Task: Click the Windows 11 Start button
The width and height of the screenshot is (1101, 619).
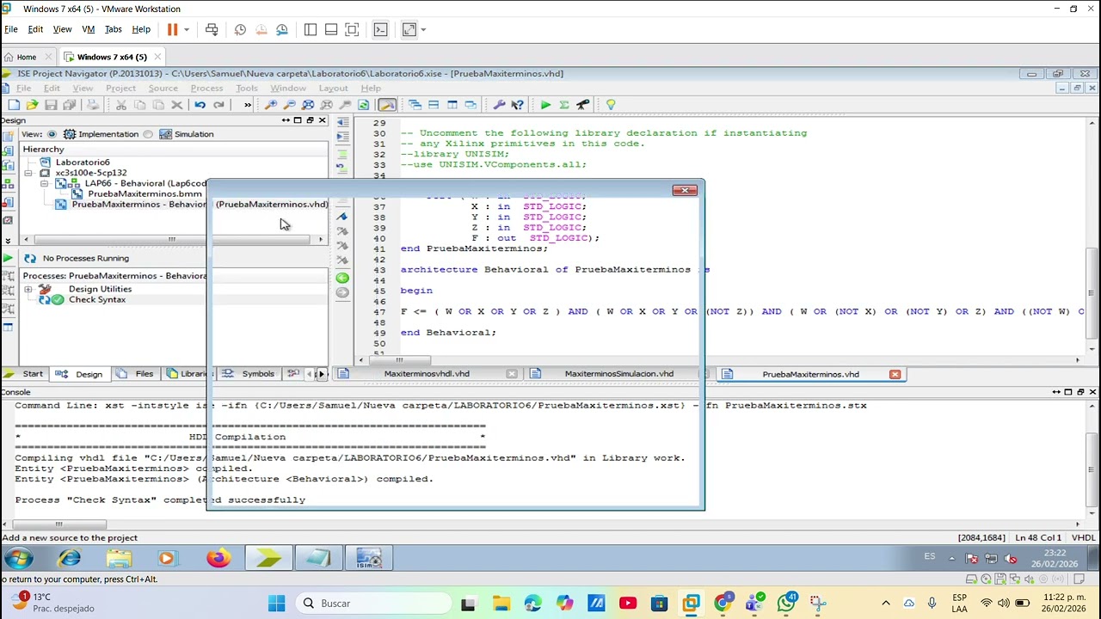Action: click(276, 603)
